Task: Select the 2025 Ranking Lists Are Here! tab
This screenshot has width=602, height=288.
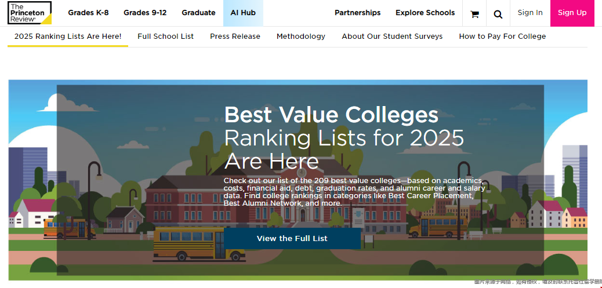Action: [x=68, y=36]
